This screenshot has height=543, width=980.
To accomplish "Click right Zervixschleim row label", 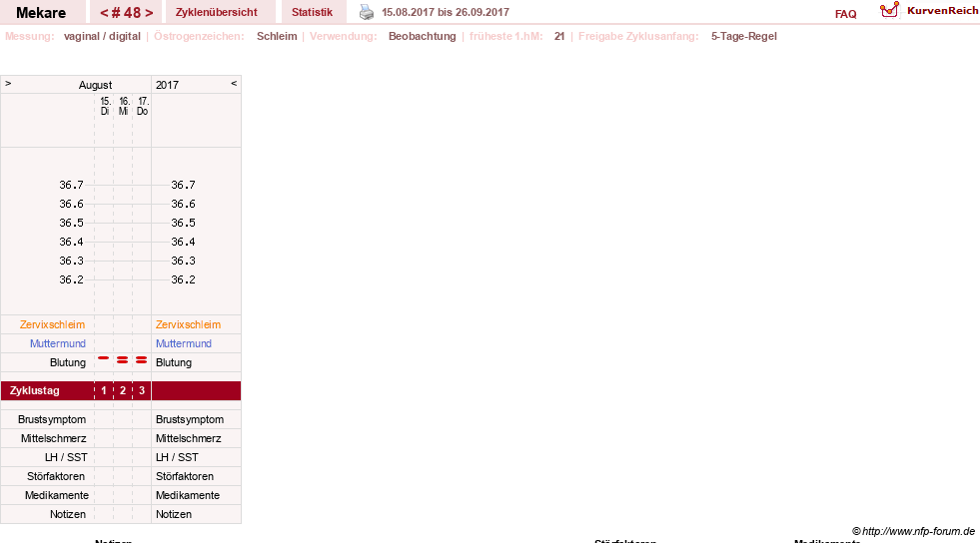I will pyautogui.click(x=188, y=324).
